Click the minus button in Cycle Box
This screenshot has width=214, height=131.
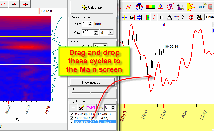point(73,108)
